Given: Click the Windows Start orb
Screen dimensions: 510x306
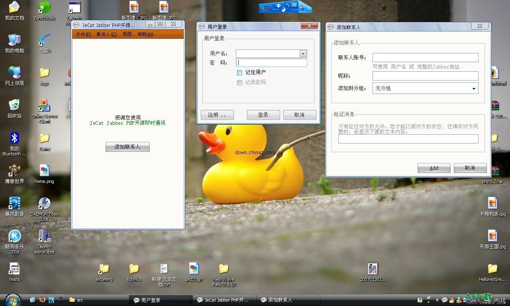Looking at the screenshot, I should pyautogui.click(x=12, y=300).
